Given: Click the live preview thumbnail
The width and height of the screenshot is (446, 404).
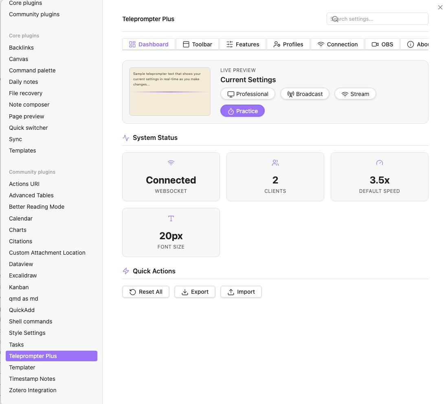Looking at the screenshot, I should point(170,92).
